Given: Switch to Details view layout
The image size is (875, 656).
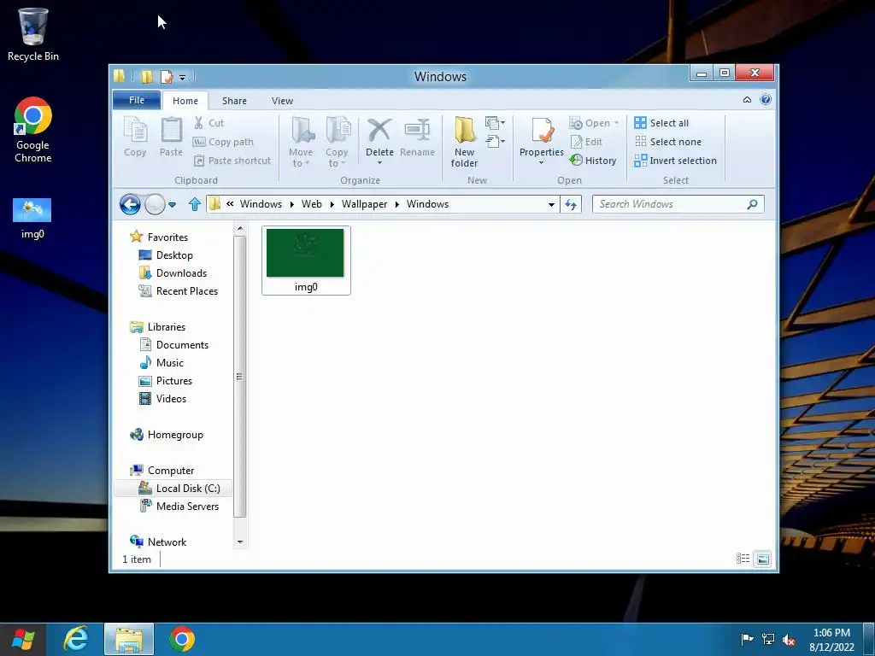Looking at the screenshot, I should point(743,559).
